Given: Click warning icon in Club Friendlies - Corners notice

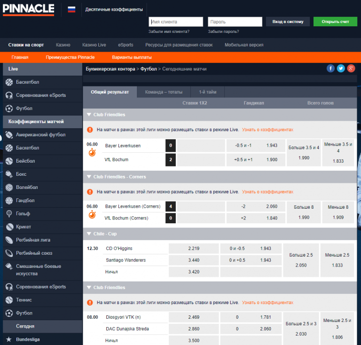Looking at the screenshot, I should 90,192.
